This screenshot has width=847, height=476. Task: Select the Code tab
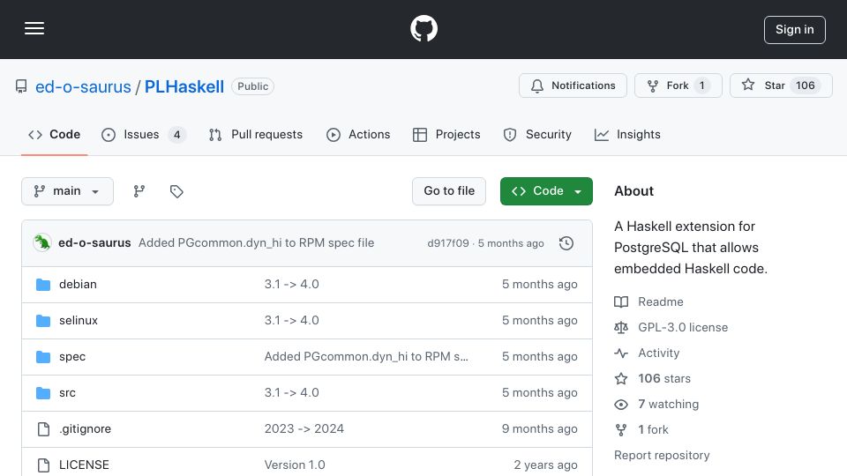(x=54, y=134)
